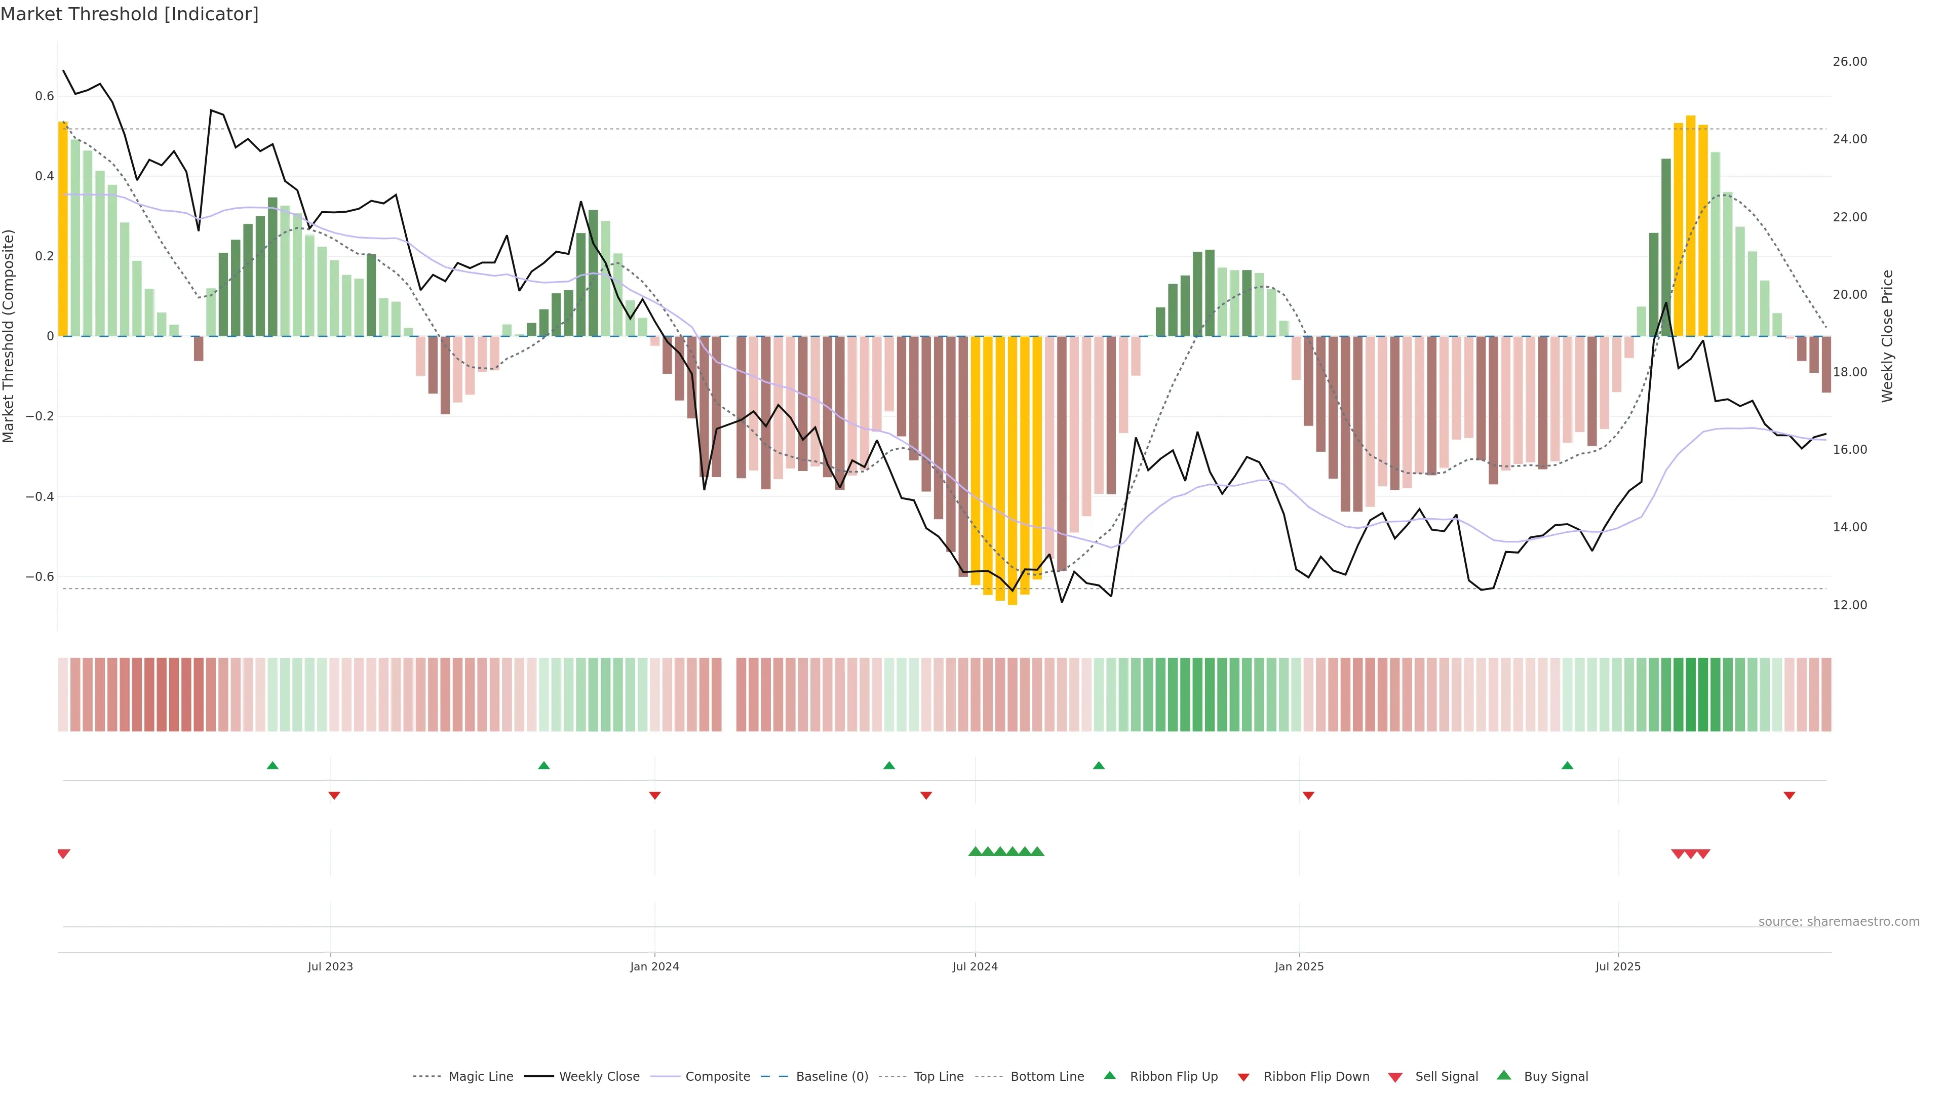1945x1094 pixels.
Task: Click the Ribbon Flip Up legend triangle
Action: point(1109,1075)
